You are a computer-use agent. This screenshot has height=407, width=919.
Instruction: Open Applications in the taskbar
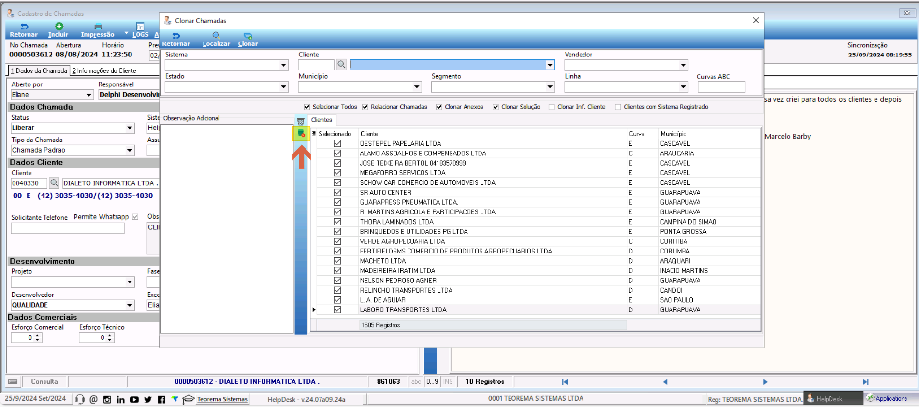[891, 399]
